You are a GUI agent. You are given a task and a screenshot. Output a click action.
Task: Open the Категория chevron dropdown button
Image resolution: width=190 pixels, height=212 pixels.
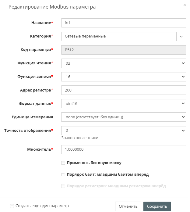coord(181,36)
